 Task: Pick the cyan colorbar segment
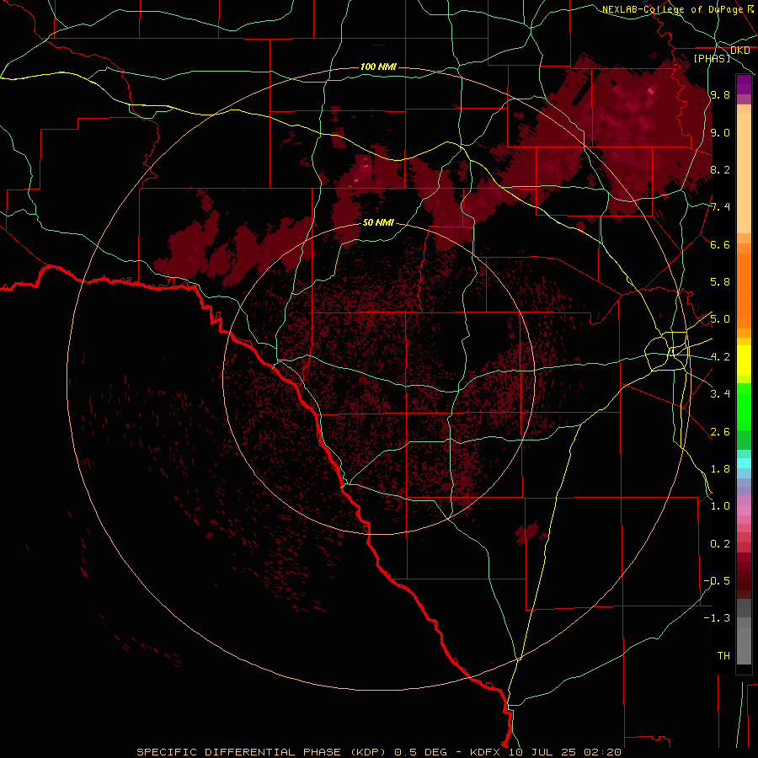744,463
